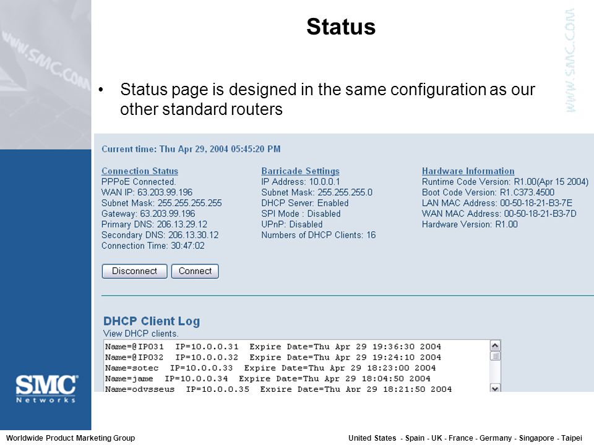
Task: Select the Name=jame log entry
Action: (268, 378)
